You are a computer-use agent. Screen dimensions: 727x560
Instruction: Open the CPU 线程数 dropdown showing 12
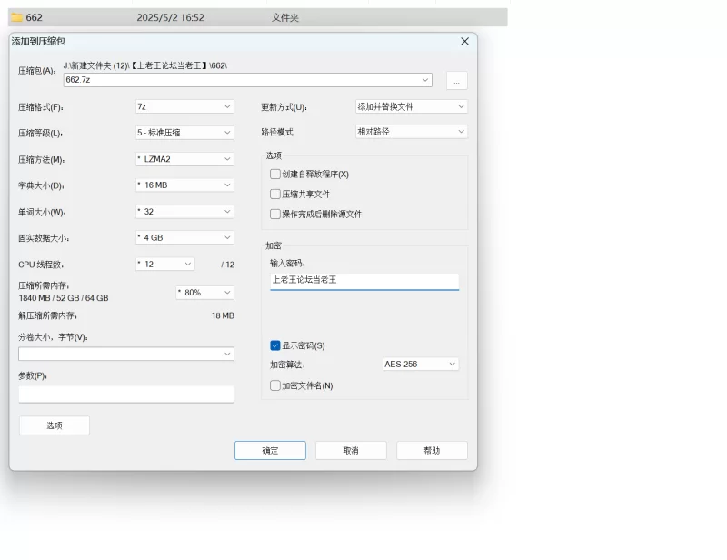tap(165, 264)
